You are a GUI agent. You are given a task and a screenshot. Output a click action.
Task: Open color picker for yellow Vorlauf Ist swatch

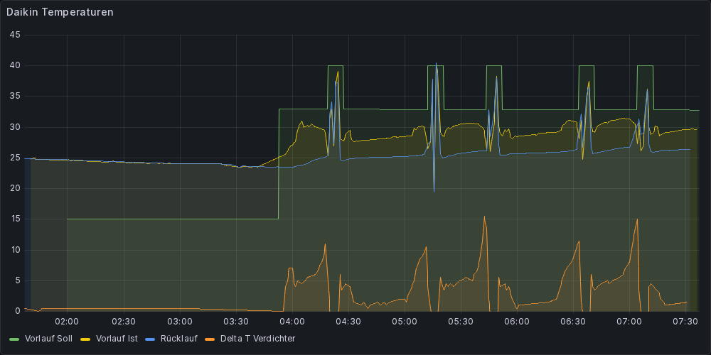tap(85, 339)
